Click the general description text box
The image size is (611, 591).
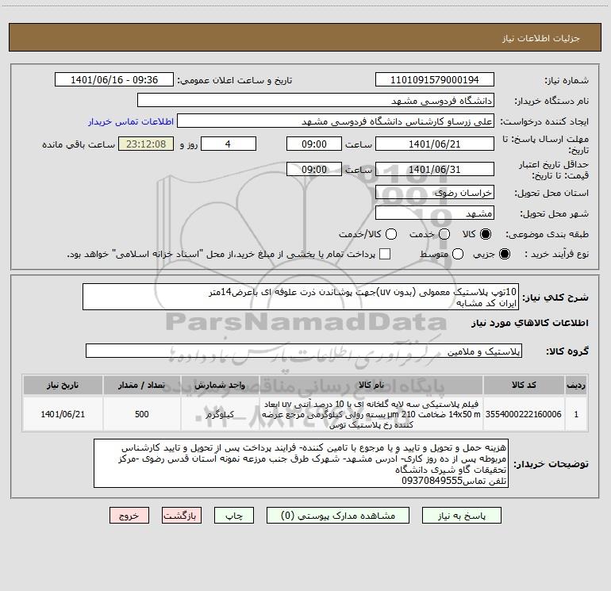301,297
